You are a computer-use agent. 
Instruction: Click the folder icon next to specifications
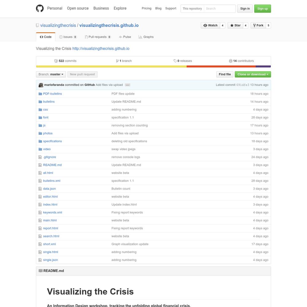(40, 141)
